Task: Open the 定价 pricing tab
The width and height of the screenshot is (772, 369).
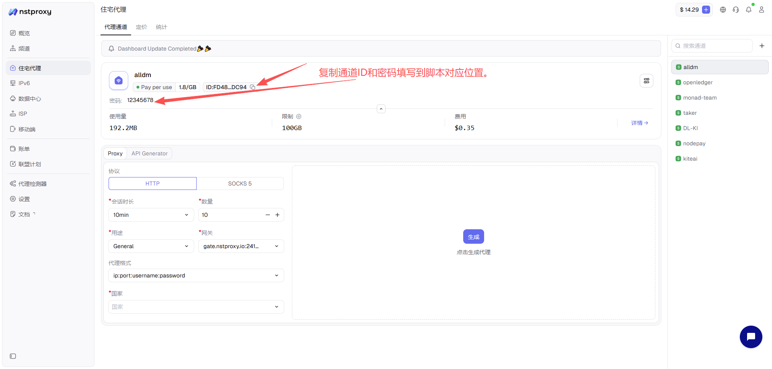Action: 141,27
